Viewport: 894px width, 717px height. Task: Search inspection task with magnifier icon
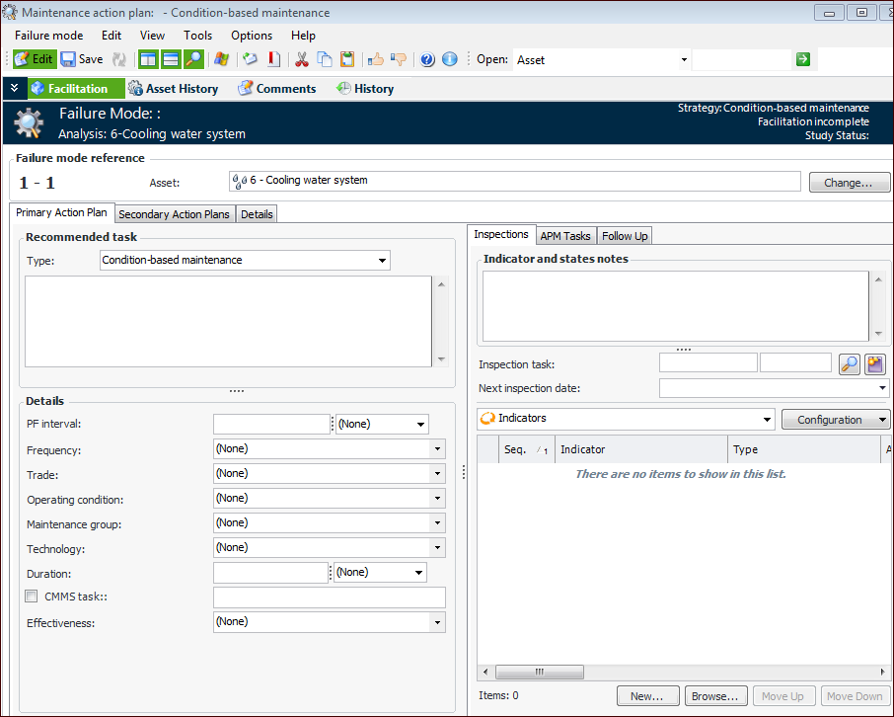point(849,364)
